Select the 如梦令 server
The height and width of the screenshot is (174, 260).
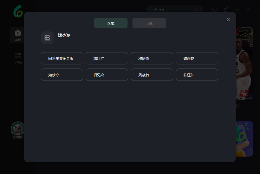[62, 75]
